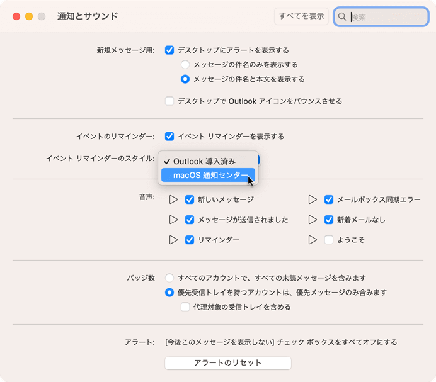Toggle イベント リマインダーを表示する checkbox
This screenshot has height=382, width=436.
click(x=169, y=136)
